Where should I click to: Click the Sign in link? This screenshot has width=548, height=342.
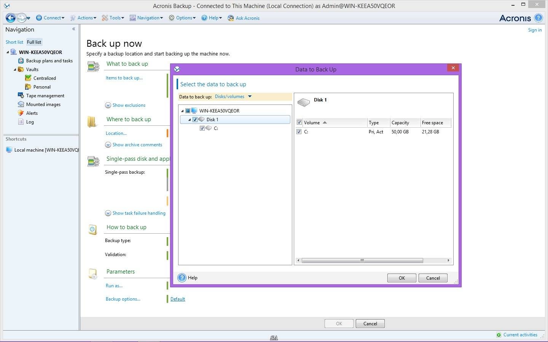[x=535, y=30]
